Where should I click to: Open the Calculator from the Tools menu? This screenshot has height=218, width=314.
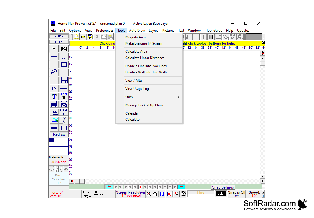133,120
